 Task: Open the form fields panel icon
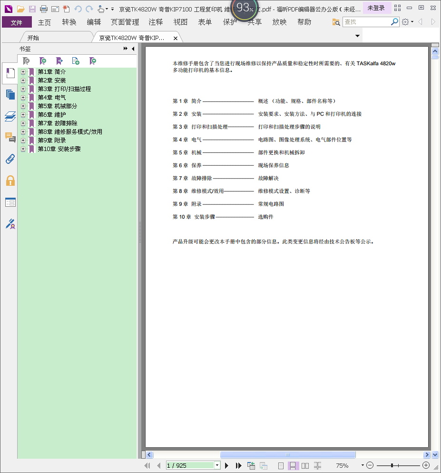tap(10, 202)
